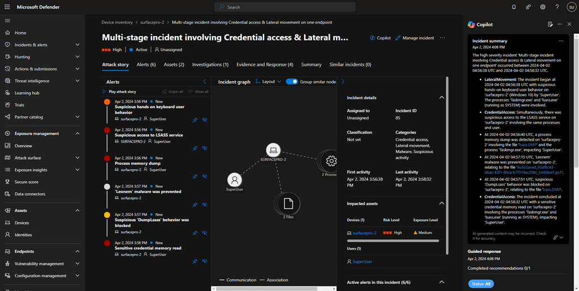This screenshot has width=579, height=291.
Task: Click the hamburger menu icon in sidebar
Action: point(7,20)
